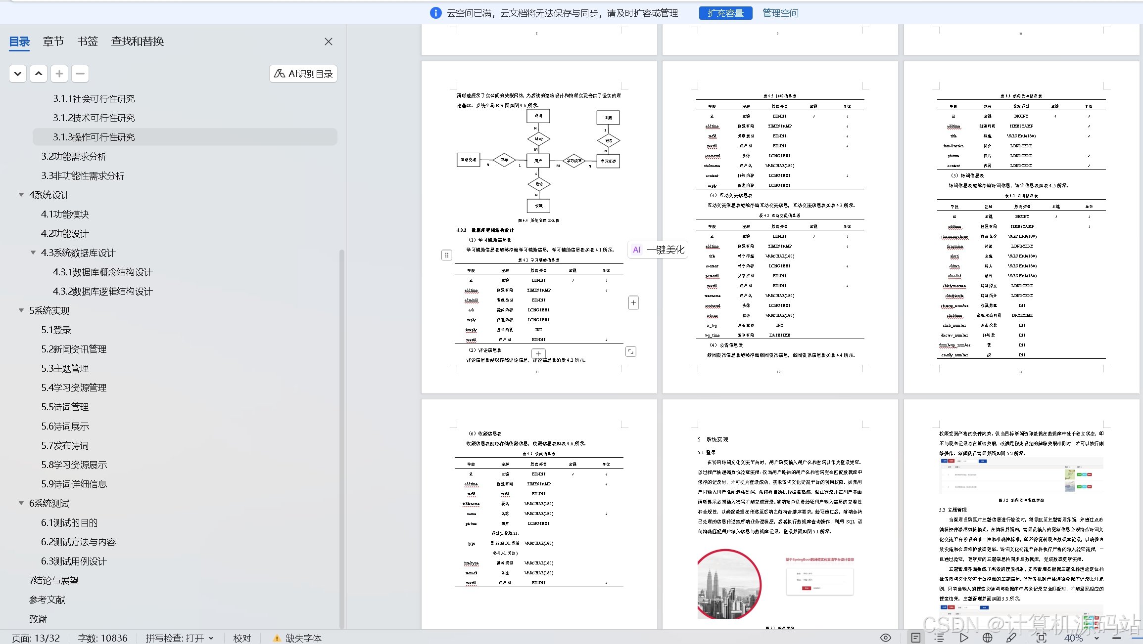
Task: Open 管理空间 link
Action: pos(780,13)
